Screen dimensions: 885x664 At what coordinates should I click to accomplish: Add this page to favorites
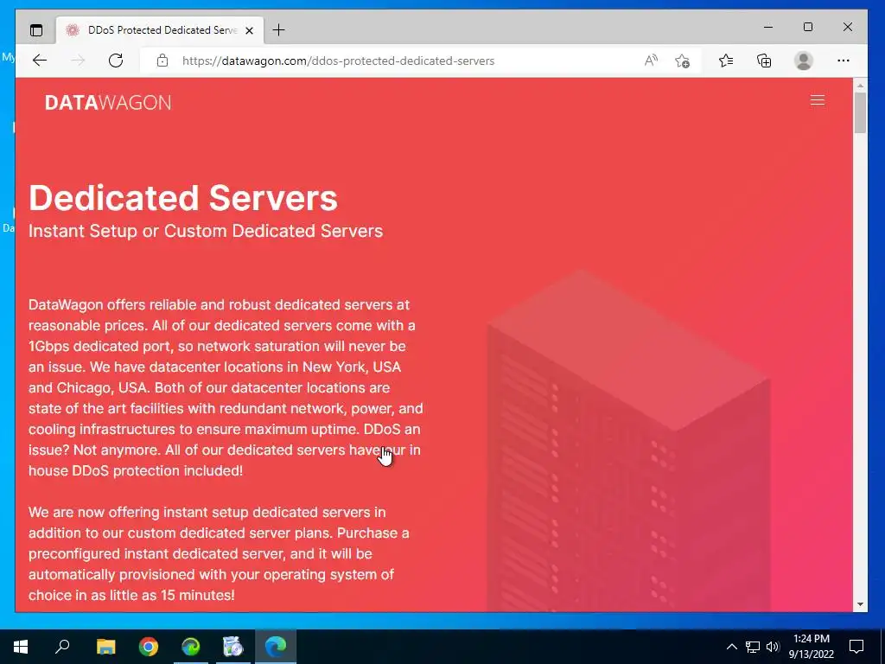click(x=683, y=61)
